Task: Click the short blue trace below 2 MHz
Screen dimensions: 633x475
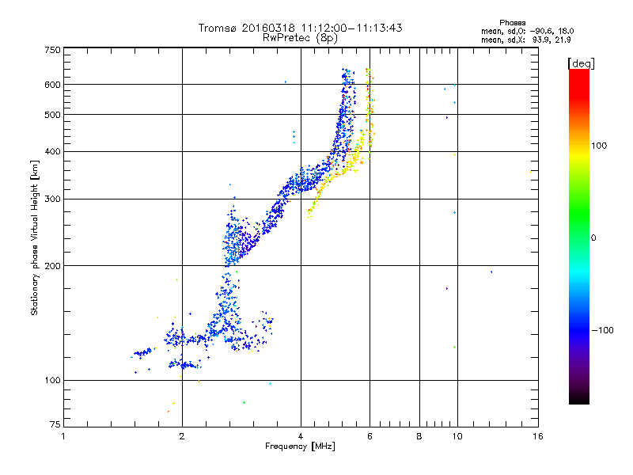Action: click(144, 352)
